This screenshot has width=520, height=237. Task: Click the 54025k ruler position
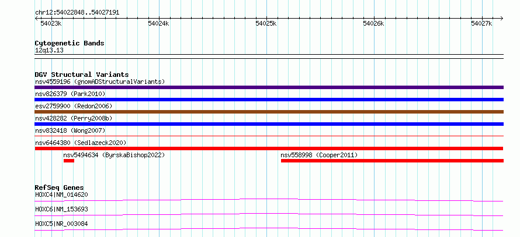(x=266, y=23)
